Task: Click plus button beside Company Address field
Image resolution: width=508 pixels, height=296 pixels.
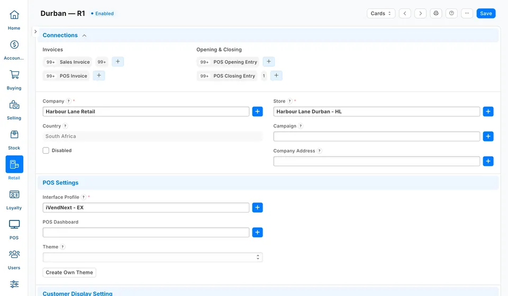Action: [x=488, y=161]
